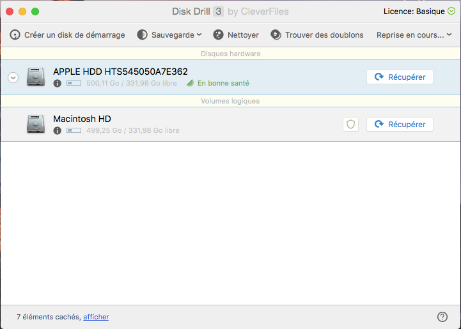
Task: Select Nettoyer in the toolbar
Action: pos(236,35)
